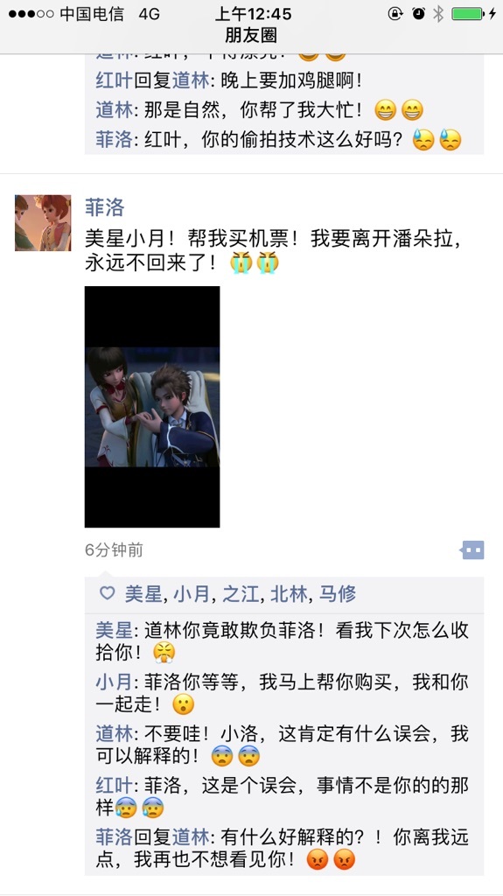503x896 pixels.
Task: Tap the rotation lock status icon
Action: 395,14
